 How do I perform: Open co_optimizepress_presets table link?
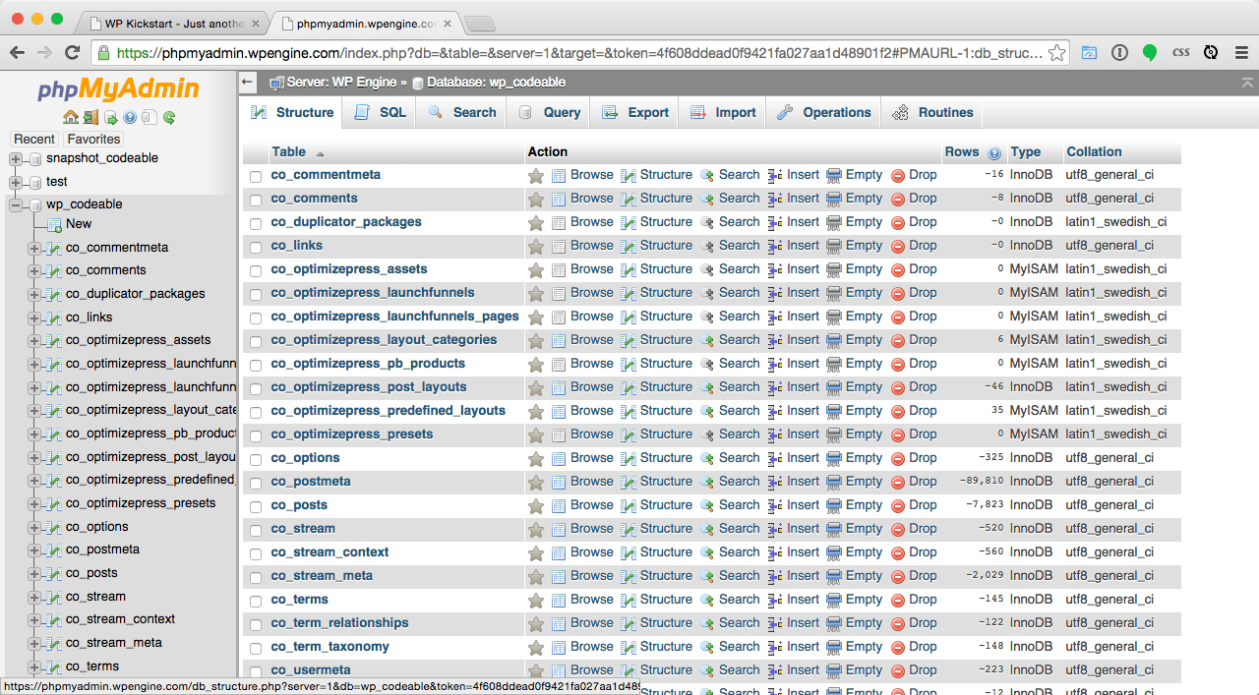click(352, 434)
